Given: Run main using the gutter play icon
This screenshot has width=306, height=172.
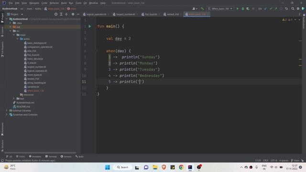Looking at the screenshot, I should pos(90,26).
